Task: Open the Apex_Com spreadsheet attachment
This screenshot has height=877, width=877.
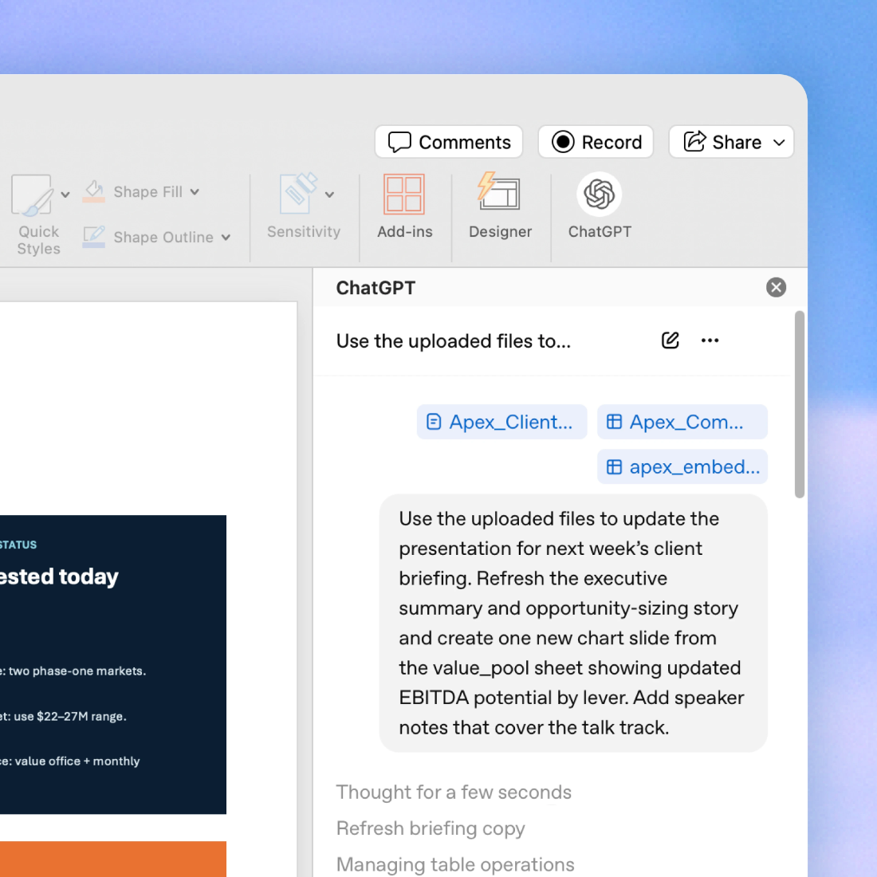Action: (x=682, y=422)
